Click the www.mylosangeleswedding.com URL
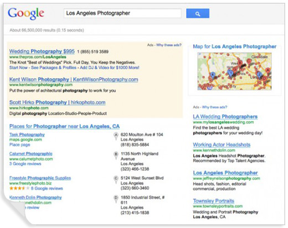Viewport: 288px width, 228px height. (x=223, y=122)
